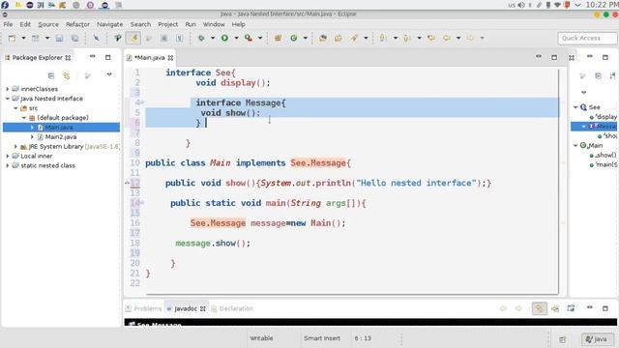The height and width of the screenshot is (348, 619).
Task: Expand the innerClasses project
Action: click(8, 89)
